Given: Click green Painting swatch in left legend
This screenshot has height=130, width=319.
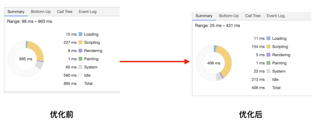Looking at the screenshot, I should (x=80, y=59).
